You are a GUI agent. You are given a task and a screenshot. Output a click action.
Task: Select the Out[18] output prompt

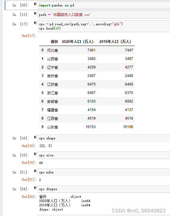click(29, 146)
